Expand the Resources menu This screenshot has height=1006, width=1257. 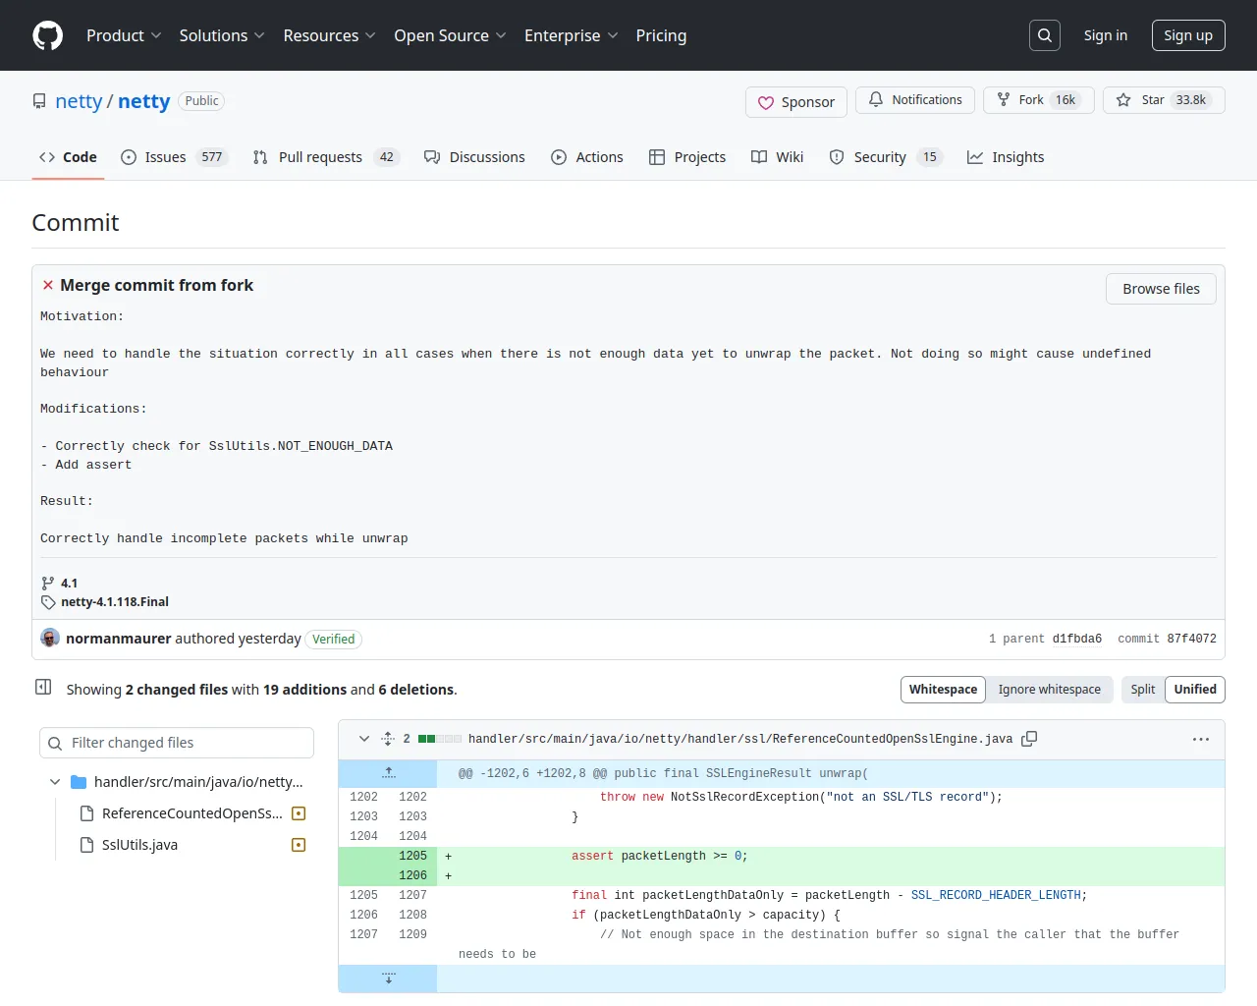click(329, 35)
